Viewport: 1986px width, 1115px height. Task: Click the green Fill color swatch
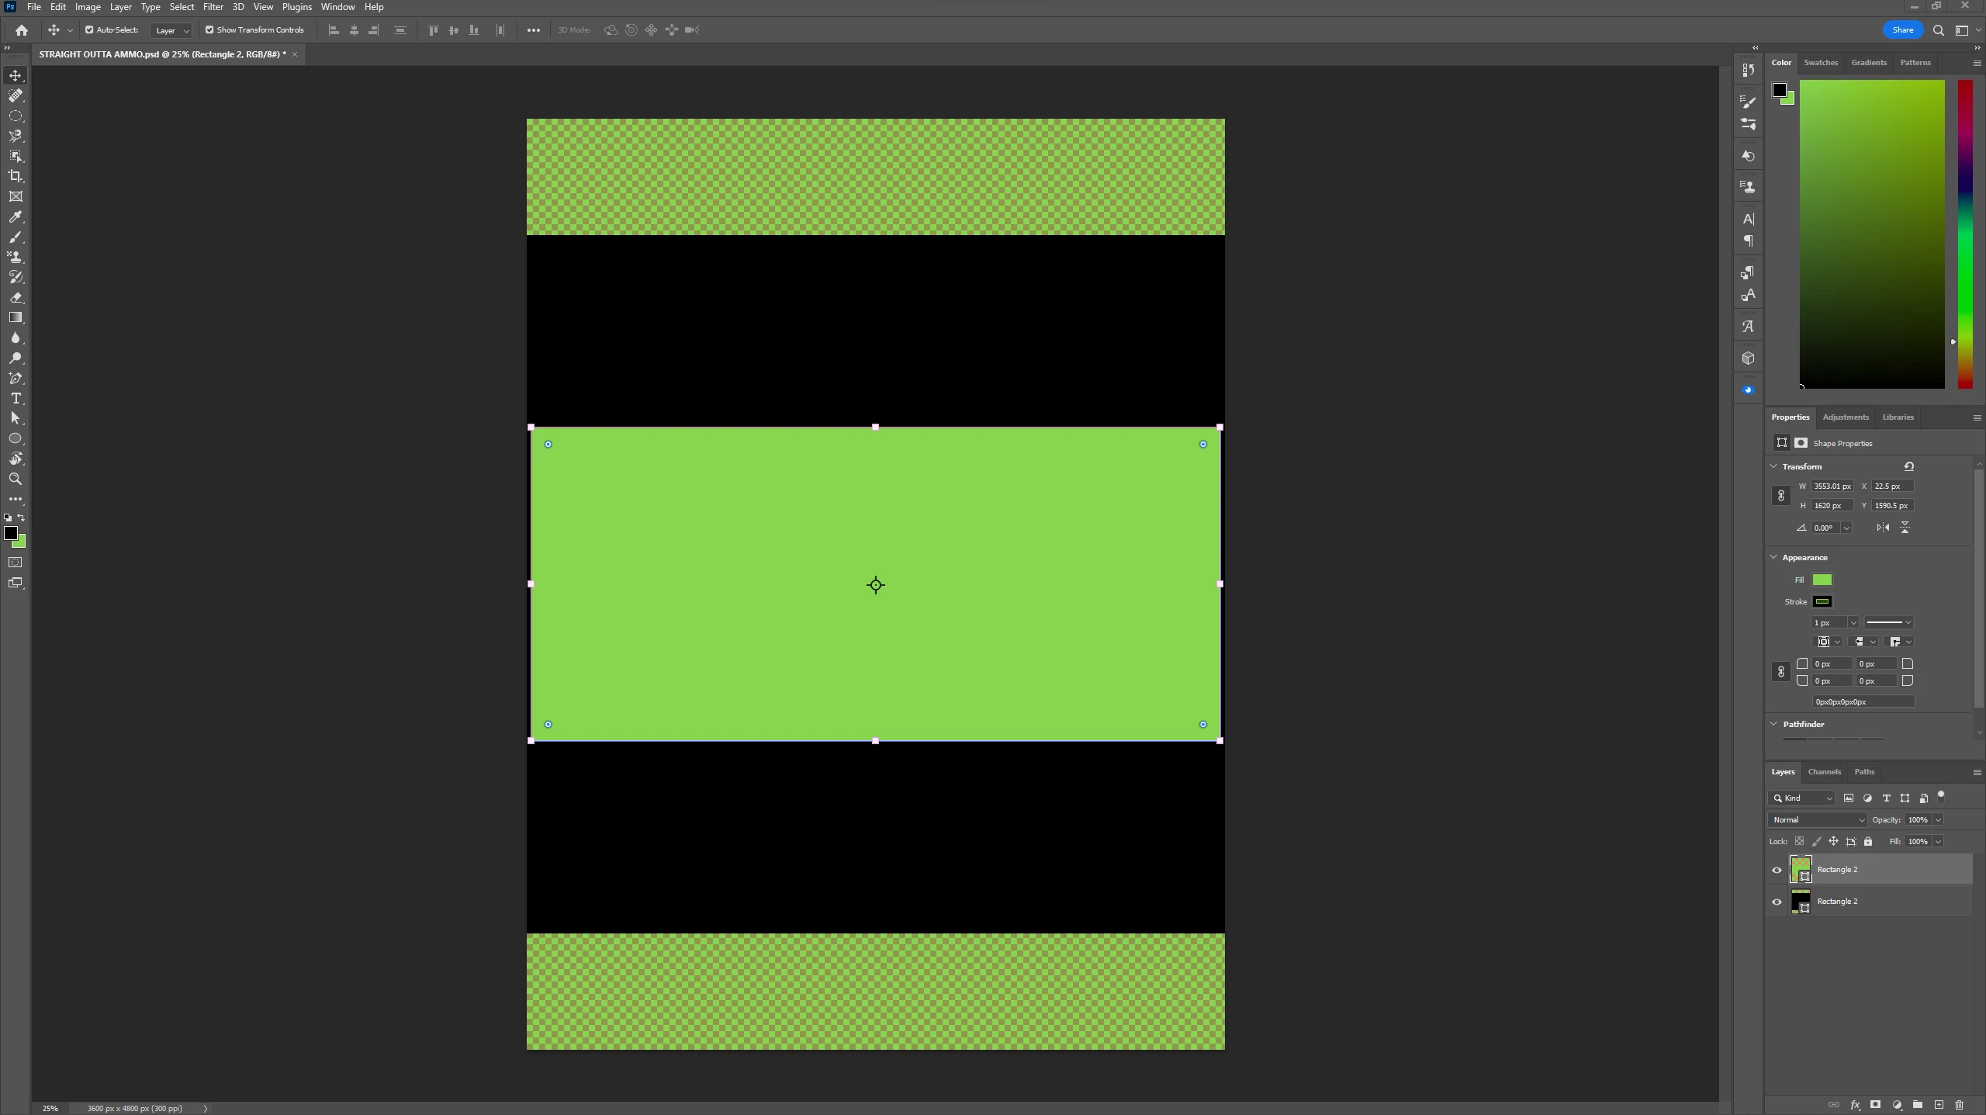1822,580
